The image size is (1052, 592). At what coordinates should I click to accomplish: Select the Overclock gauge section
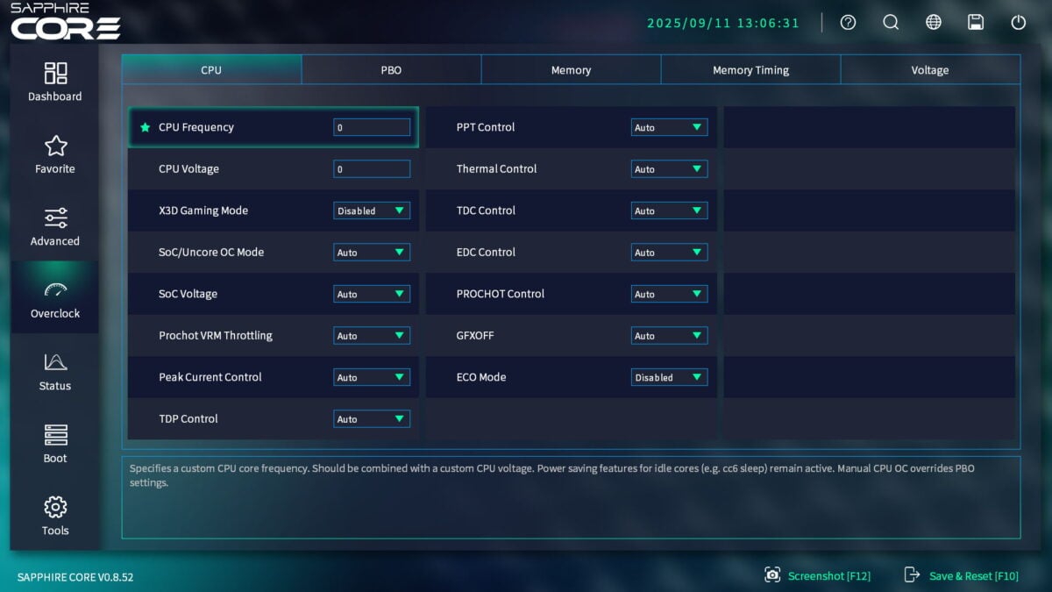coord(54,298)
